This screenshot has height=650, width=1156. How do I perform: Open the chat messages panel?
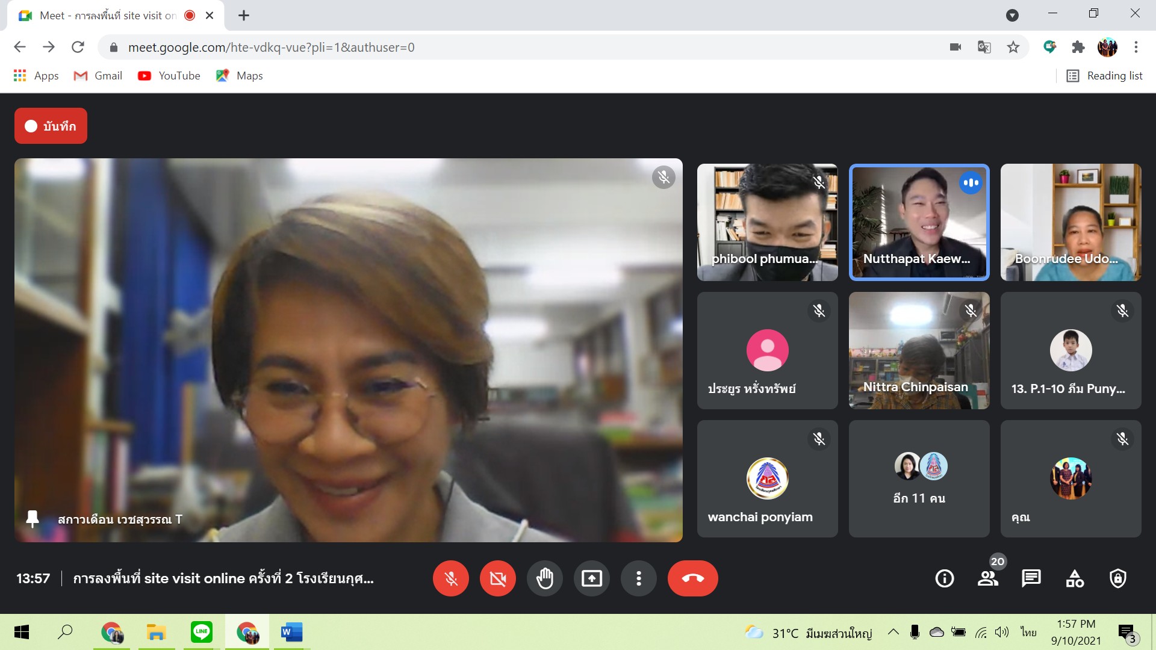click(1031, 578)
